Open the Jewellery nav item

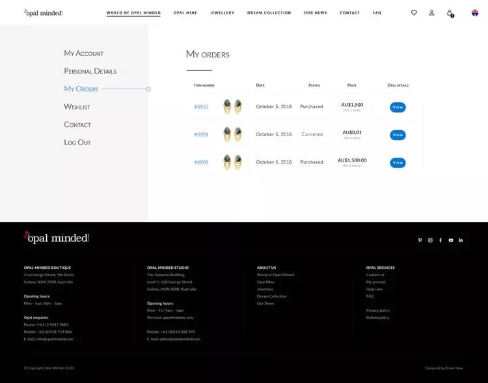[222, 13]
